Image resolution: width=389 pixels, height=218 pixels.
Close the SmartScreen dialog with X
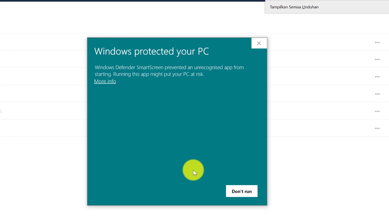[x=259, y=43]
